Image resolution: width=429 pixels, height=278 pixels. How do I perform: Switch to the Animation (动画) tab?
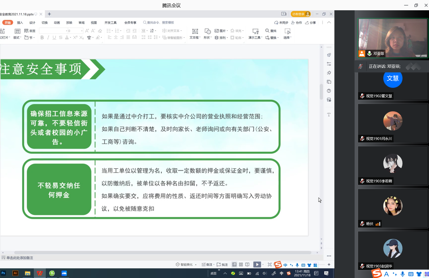pyautogui.click(x=57, y=23)
